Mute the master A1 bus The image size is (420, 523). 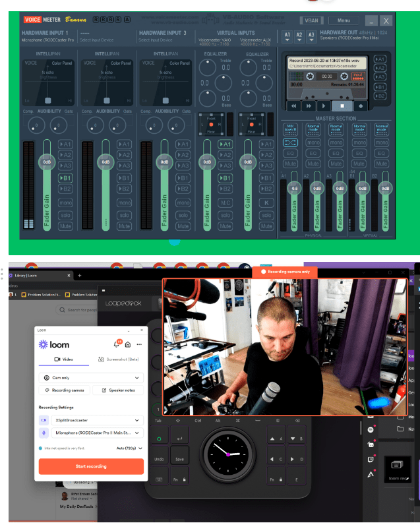point(290,164)
